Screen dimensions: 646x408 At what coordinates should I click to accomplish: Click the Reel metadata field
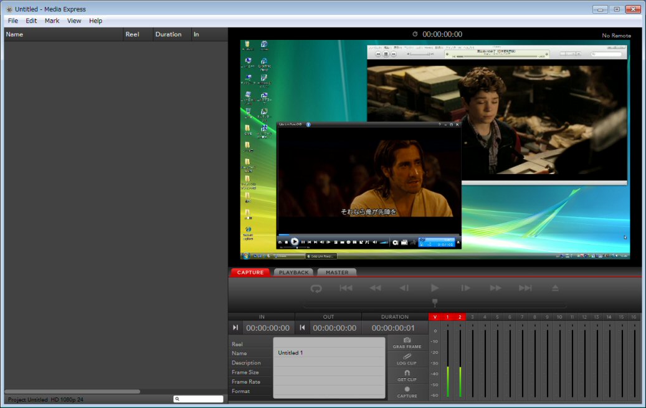[x=329, y=343]
